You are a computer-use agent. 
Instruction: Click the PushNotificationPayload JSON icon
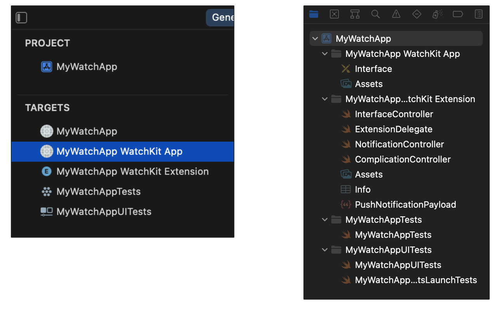(x=345, y=205)
